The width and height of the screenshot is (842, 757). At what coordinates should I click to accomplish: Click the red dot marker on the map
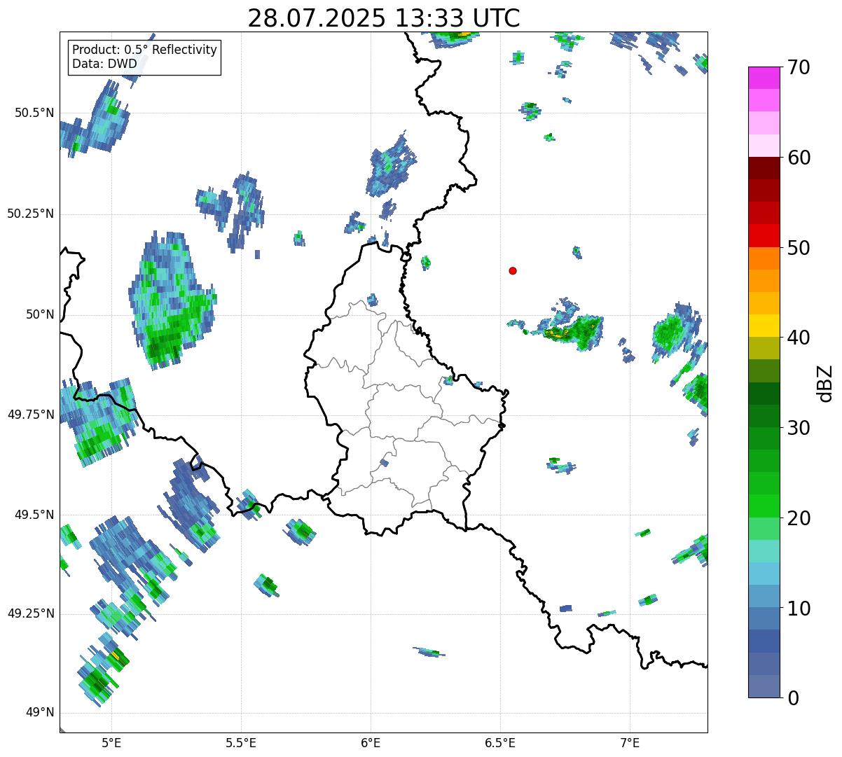(513, 271)
